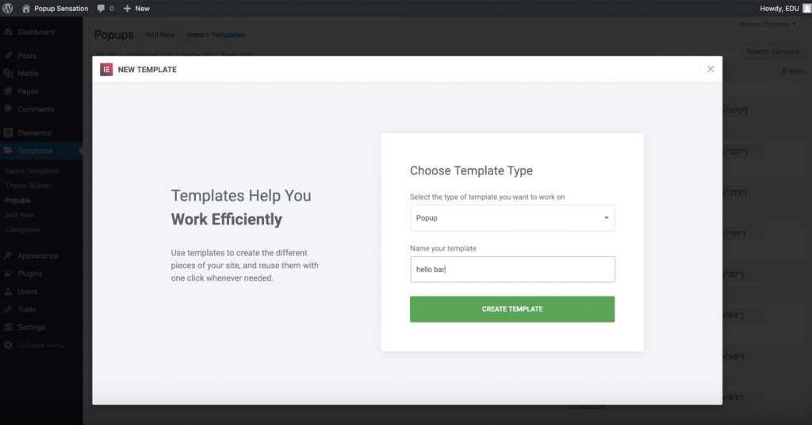Click the Elementor icon in sidebar menu
Image resolution: width=812 pixels, height=425 pixels.
pos(8,132)
